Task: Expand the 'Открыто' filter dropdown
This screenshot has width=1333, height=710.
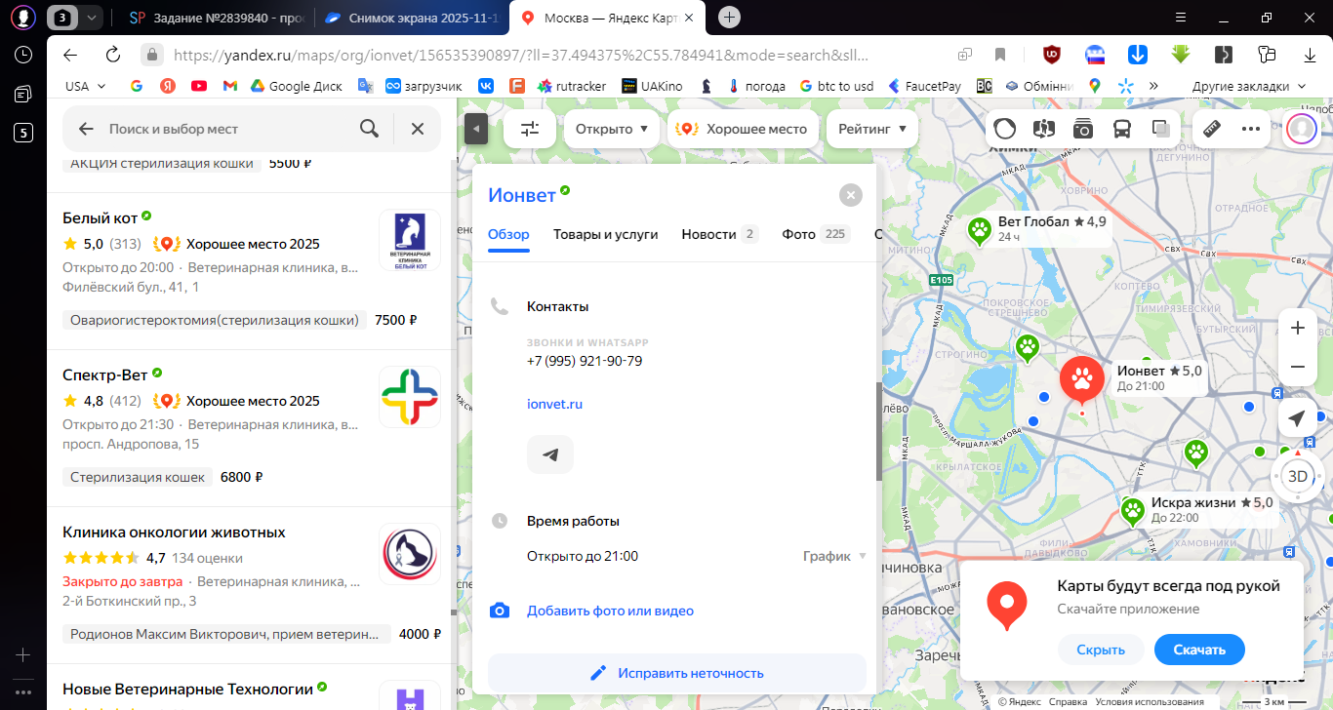Action: click(x=612, y=129)
